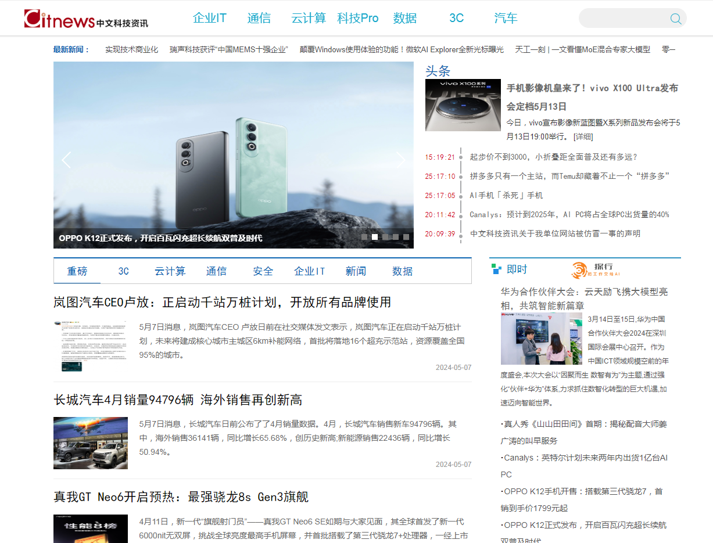Click the 头条 section heading

(x=438, y=71)
